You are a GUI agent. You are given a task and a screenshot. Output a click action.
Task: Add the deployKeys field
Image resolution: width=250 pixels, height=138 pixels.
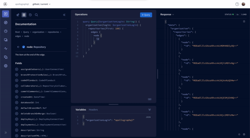(17, 119)
